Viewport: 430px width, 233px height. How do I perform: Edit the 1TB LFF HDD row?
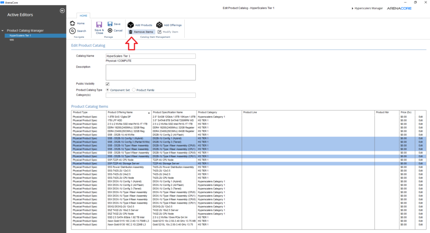point(420,120)
